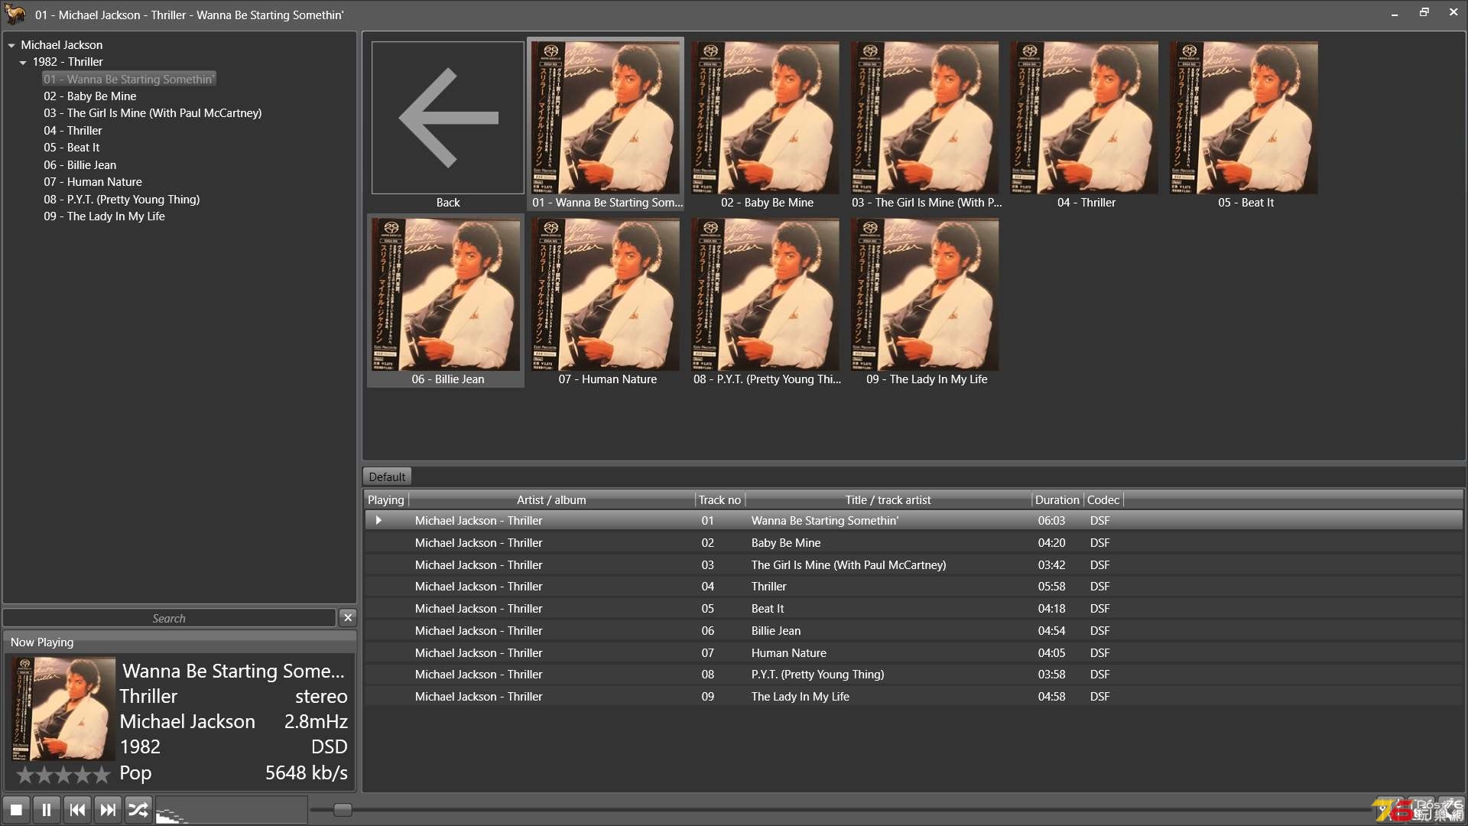This screenshot has width=1468, height=826.
Task: Switch to the Default playlist tab
Action: (387, 476)
